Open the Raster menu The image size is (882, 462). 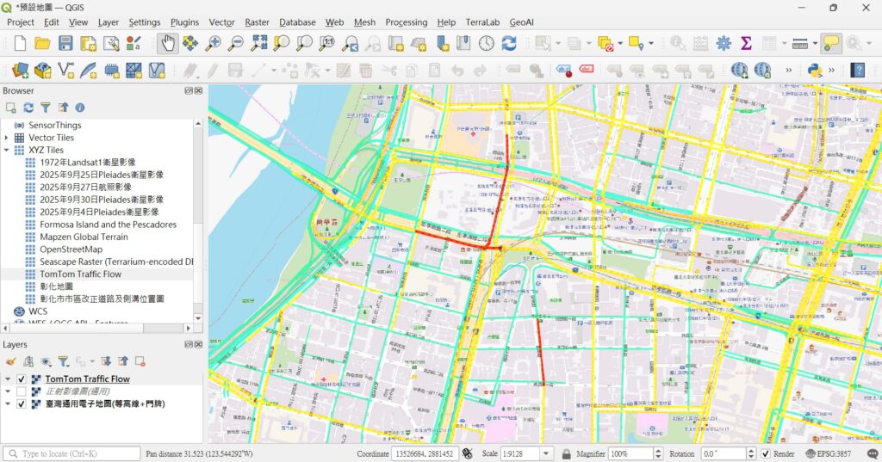click(x=257, y=22)
